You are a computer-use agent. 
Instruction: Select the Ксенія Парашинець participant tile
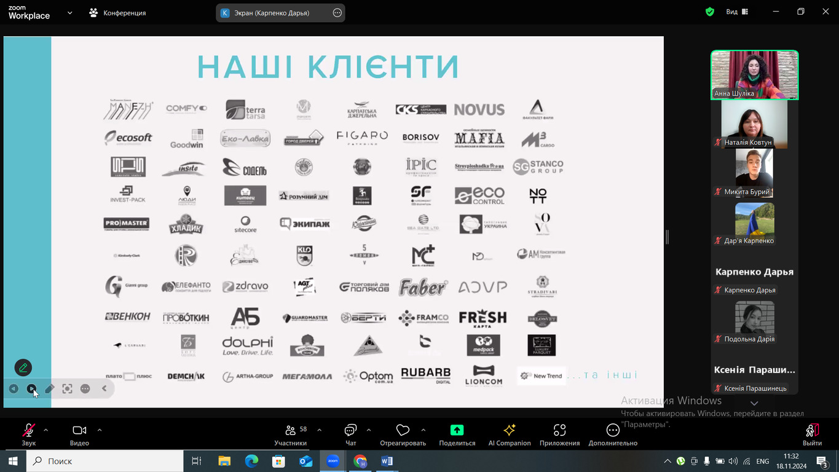(754, 369)
